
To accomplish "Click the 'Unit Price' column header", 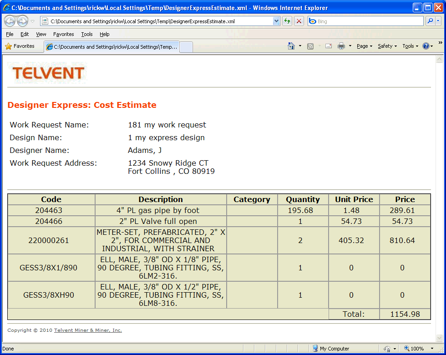I will point(354,199).
